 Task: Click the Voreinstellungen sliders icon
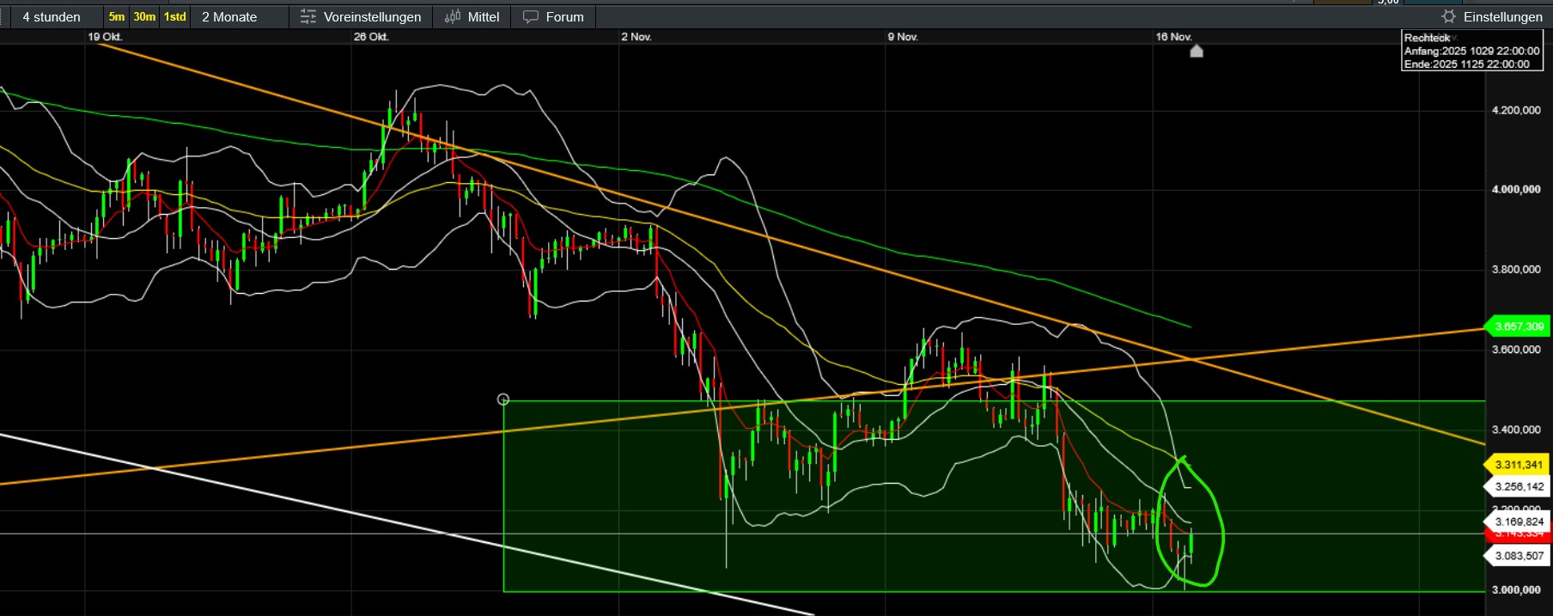point(308,17)
